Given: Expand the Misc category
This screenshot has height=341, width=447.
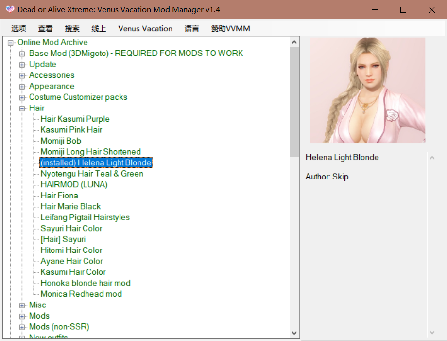Looking at the screenshot, I should click(22, 305).
